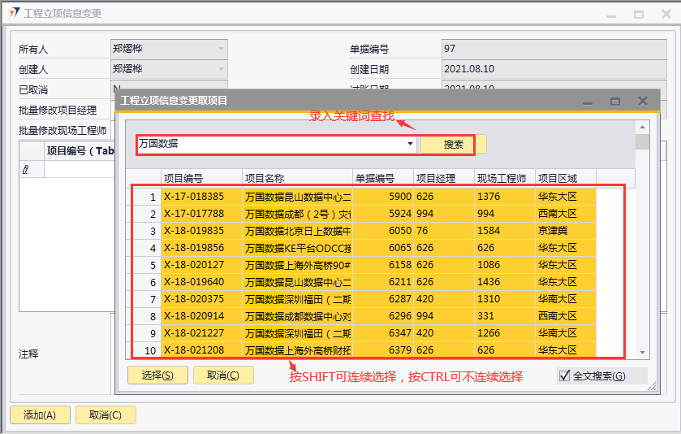Click 取消(C) in the project dialog

[223, 375]
